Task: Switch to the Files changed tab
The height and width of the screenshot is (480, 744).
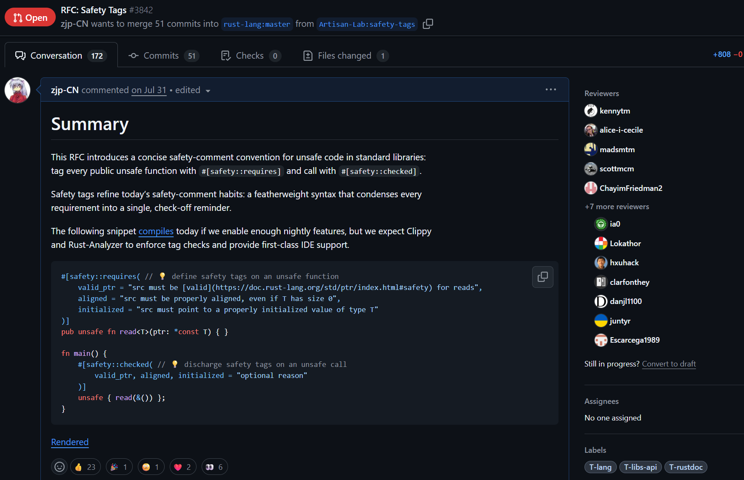Action: 345,56
